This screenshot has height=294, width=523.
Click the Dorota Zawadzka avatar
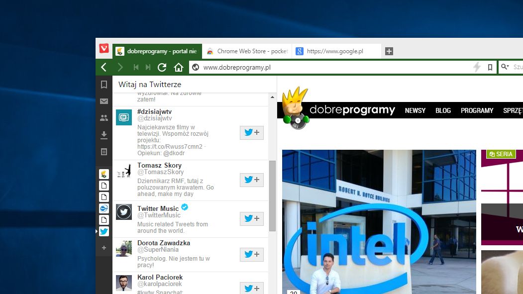124,249
